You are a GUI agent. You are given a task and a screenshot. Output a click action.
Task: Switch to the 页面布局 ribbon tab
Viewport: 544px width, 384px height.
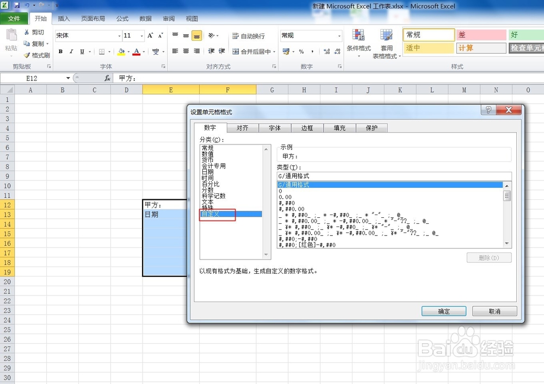pos(93,18)
